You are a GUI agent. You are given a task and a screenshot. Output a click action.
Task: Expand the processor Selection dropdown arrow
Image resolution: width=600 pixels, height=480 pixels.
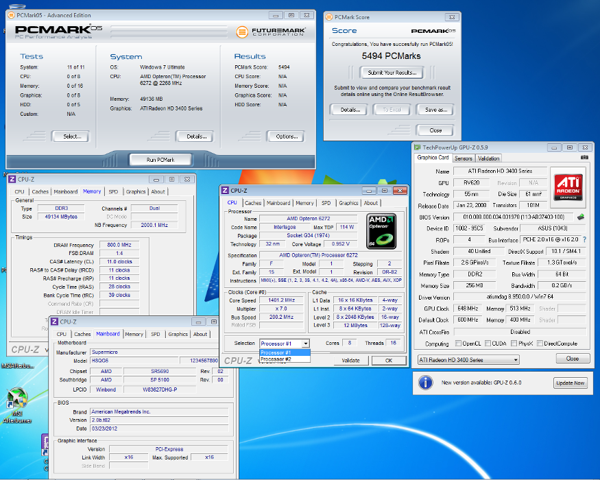(x=305, y=344)
